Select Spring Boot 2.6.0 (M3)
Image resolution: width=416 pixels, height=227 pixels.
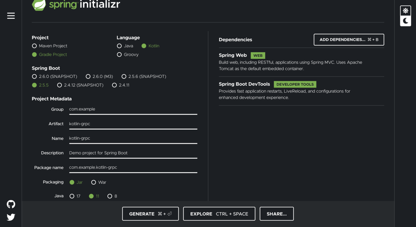(99, 76)
